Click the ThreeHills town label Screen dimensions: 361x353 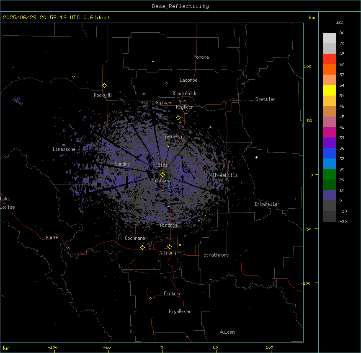[x=225, y=175]
